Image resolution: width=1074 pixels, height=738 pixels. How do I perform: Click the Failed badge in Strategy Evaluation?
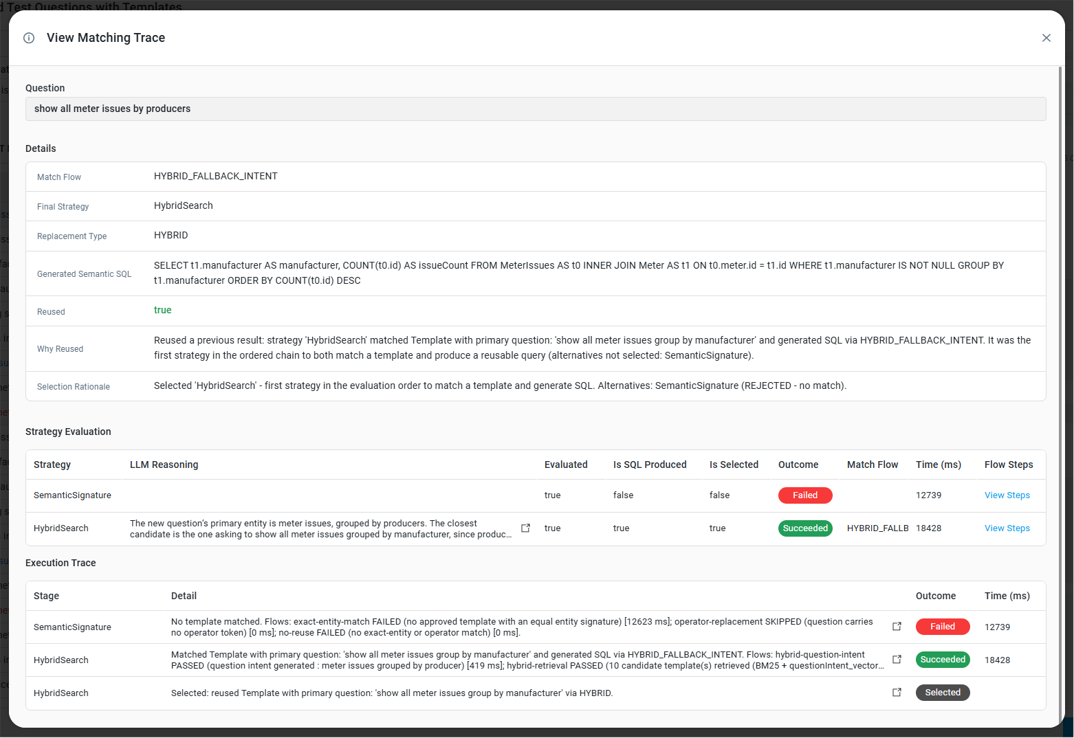click(x=805, y=495)
